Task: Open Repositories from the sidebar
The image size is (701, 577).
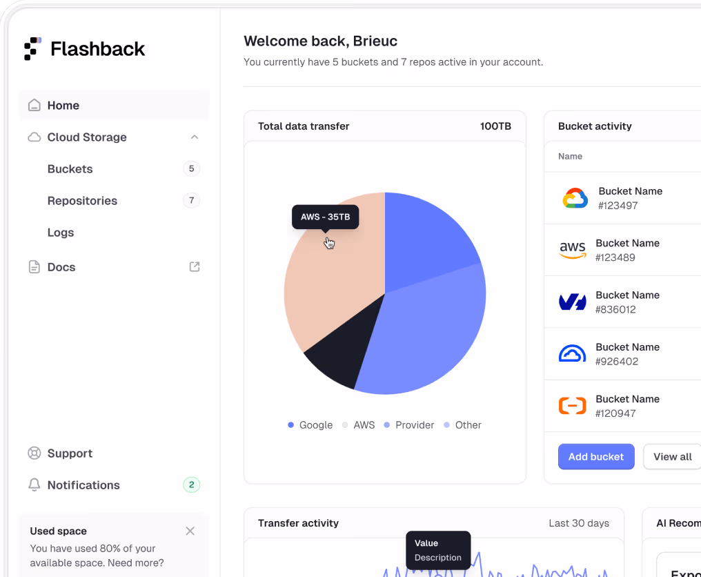Action: click(82, 200)
